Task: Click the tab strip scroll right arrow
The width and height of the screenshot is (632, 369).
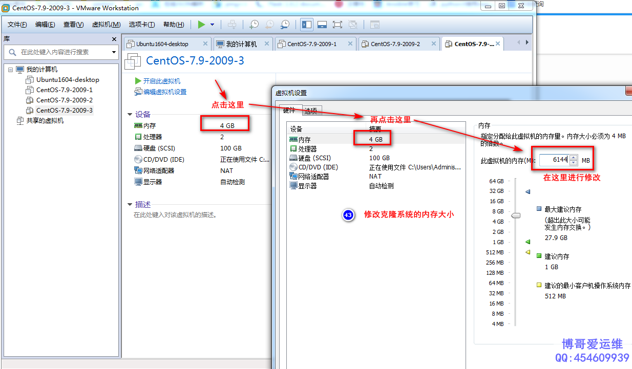Action: point(527,42)
